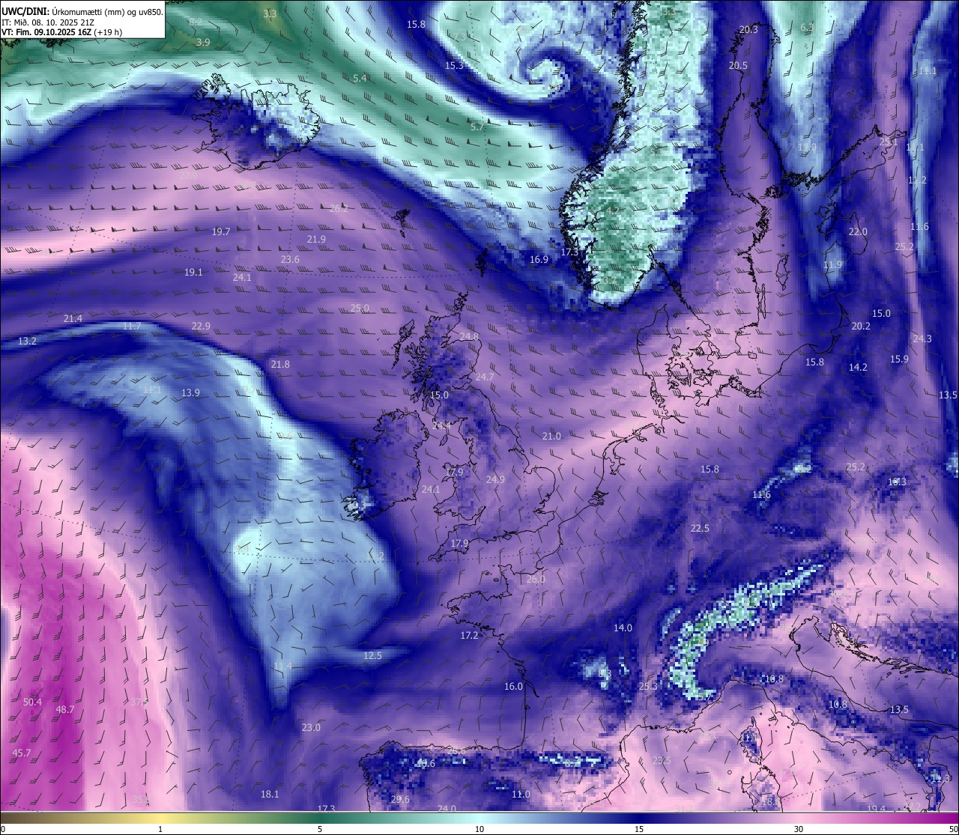Click the map value 14.0

click(x=623, y=628)
